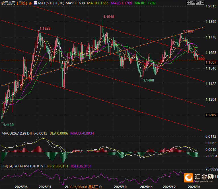The image size is (218, 189).
Task: Click the 1.1540 price axis label
Action: (211, 68)
